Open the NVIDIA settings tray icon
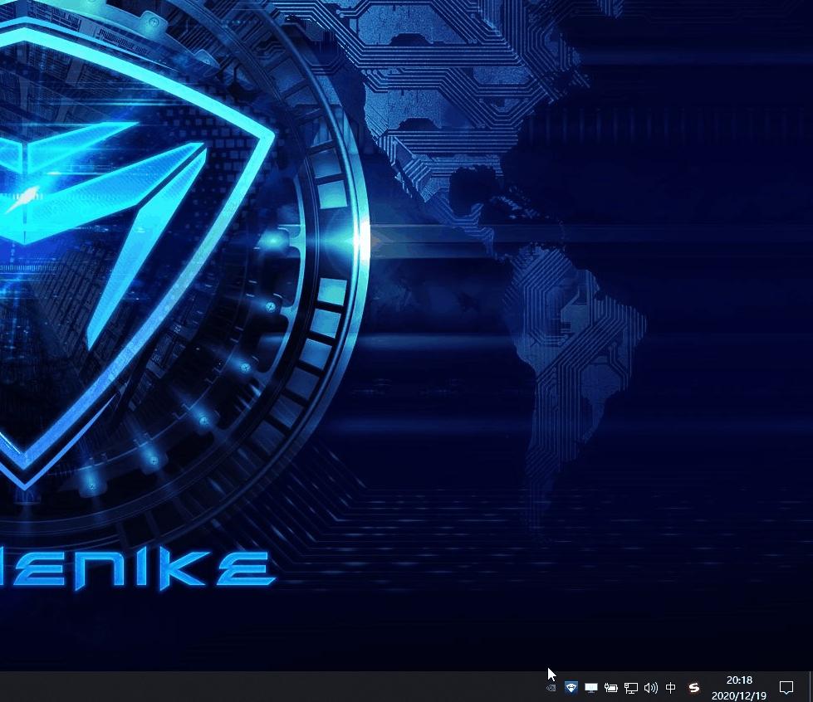Screen dimensions: 813x702 [551, 688]
